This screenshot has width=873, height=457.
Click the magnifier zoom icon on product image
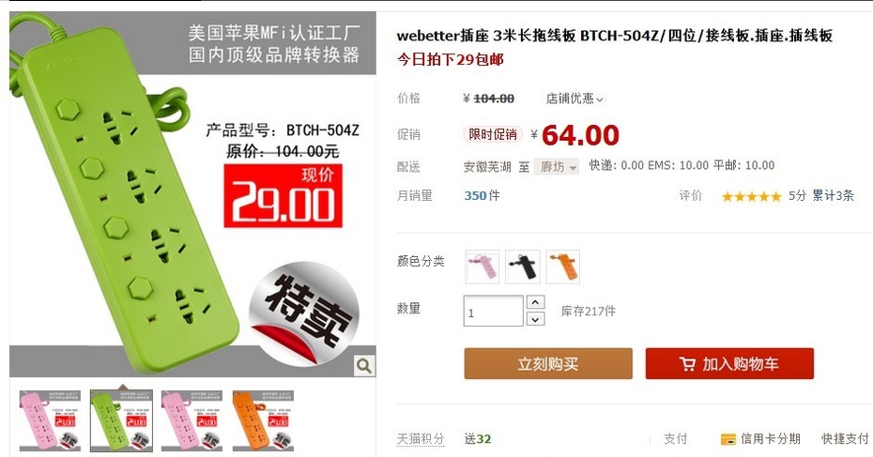coord(364,366)
